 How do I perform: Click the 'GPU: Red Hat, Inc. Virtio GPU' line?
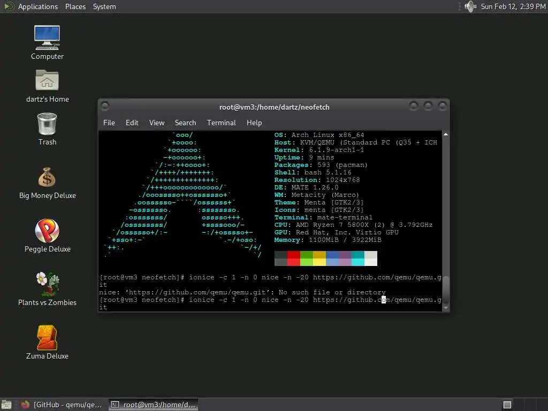336,232
